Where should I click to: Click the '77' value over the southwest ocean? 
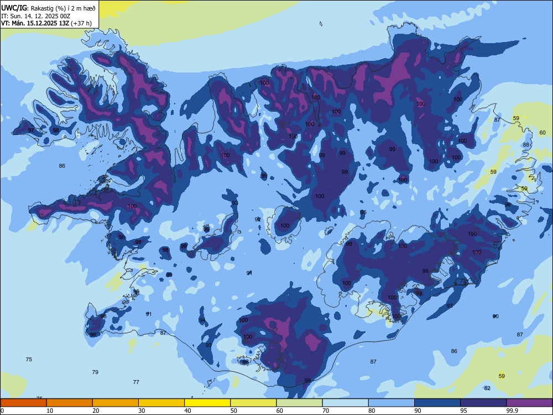point(136,382)
